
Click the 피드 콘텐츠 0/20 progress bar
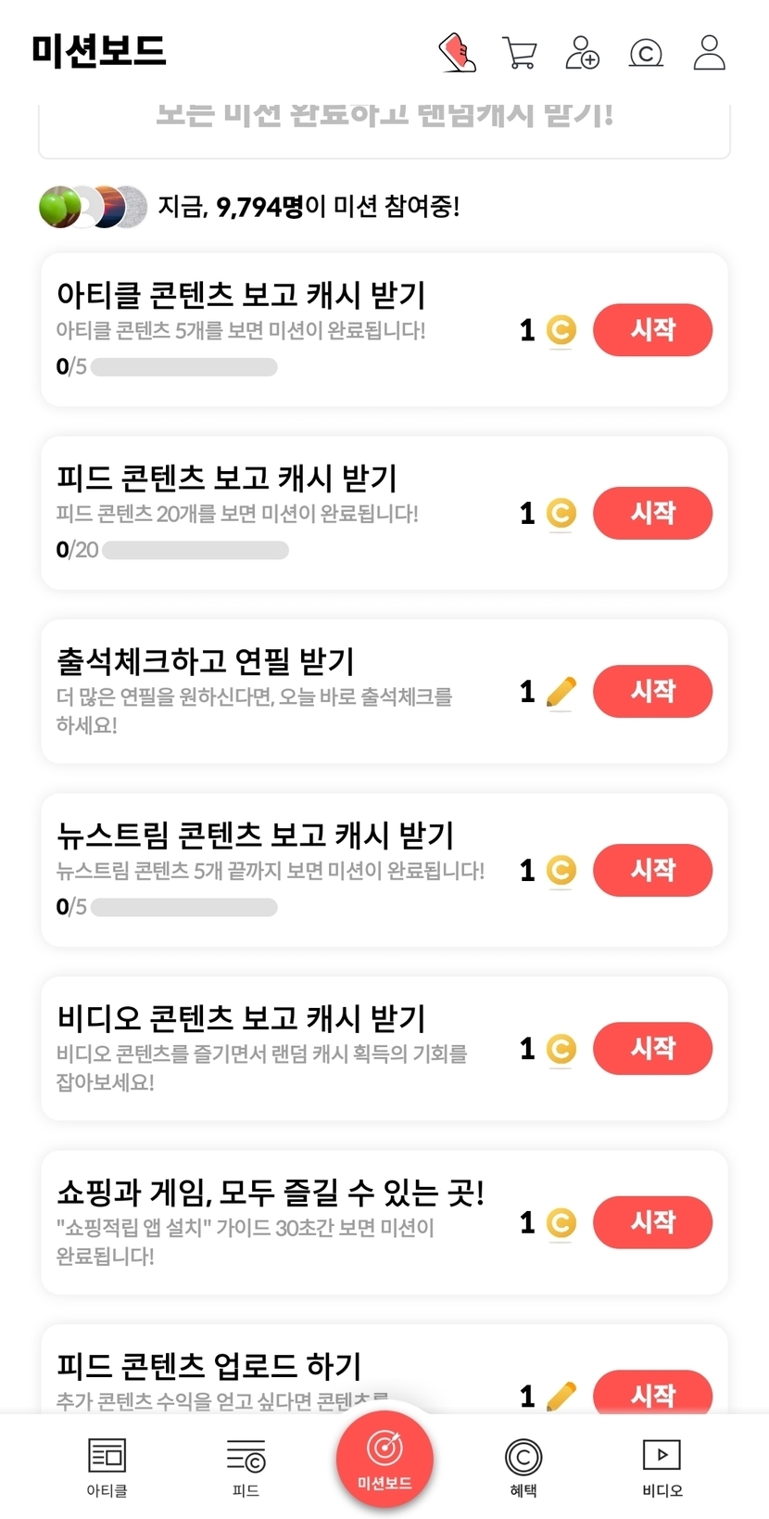[195, 550]
